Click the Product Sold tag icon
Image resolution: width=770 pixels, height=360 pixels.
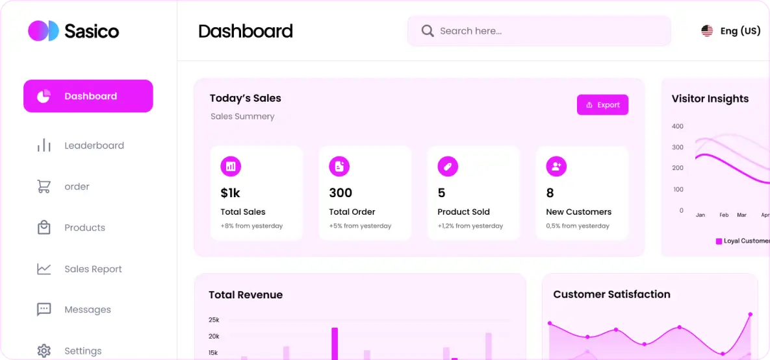click(x=448, y=167)
